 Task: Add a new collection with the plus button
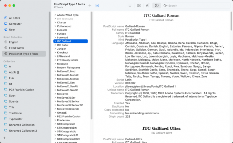click(x=4, y=138)
